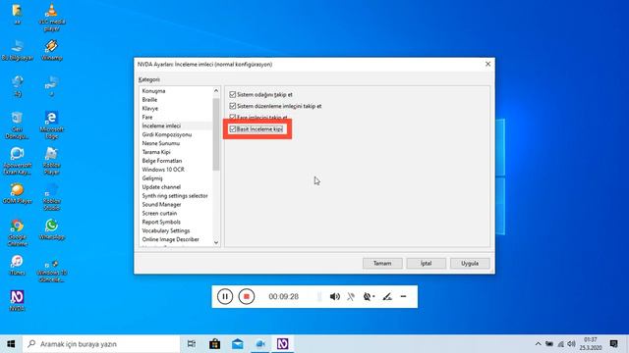
Task: Open Roblox Studio desktop shortcut
Action: pos(52,197)
